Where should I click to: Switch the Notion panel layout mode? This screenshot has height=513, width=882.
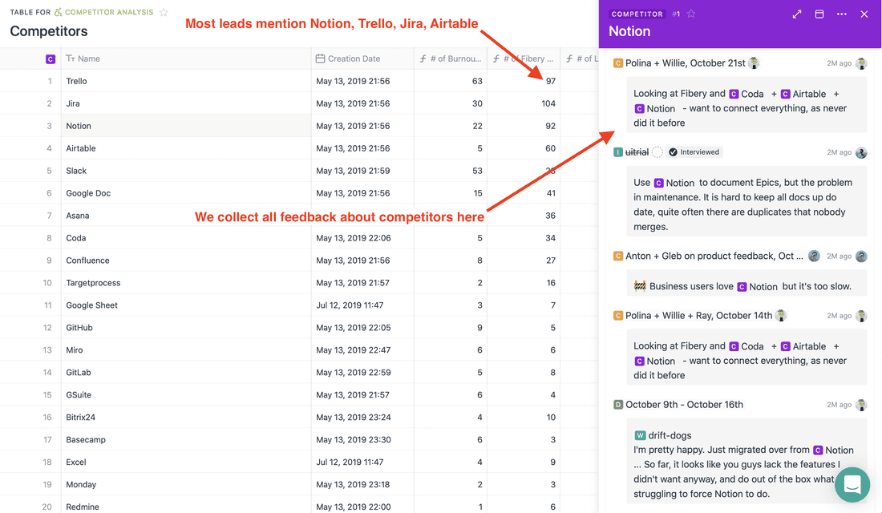click(819, 14)
